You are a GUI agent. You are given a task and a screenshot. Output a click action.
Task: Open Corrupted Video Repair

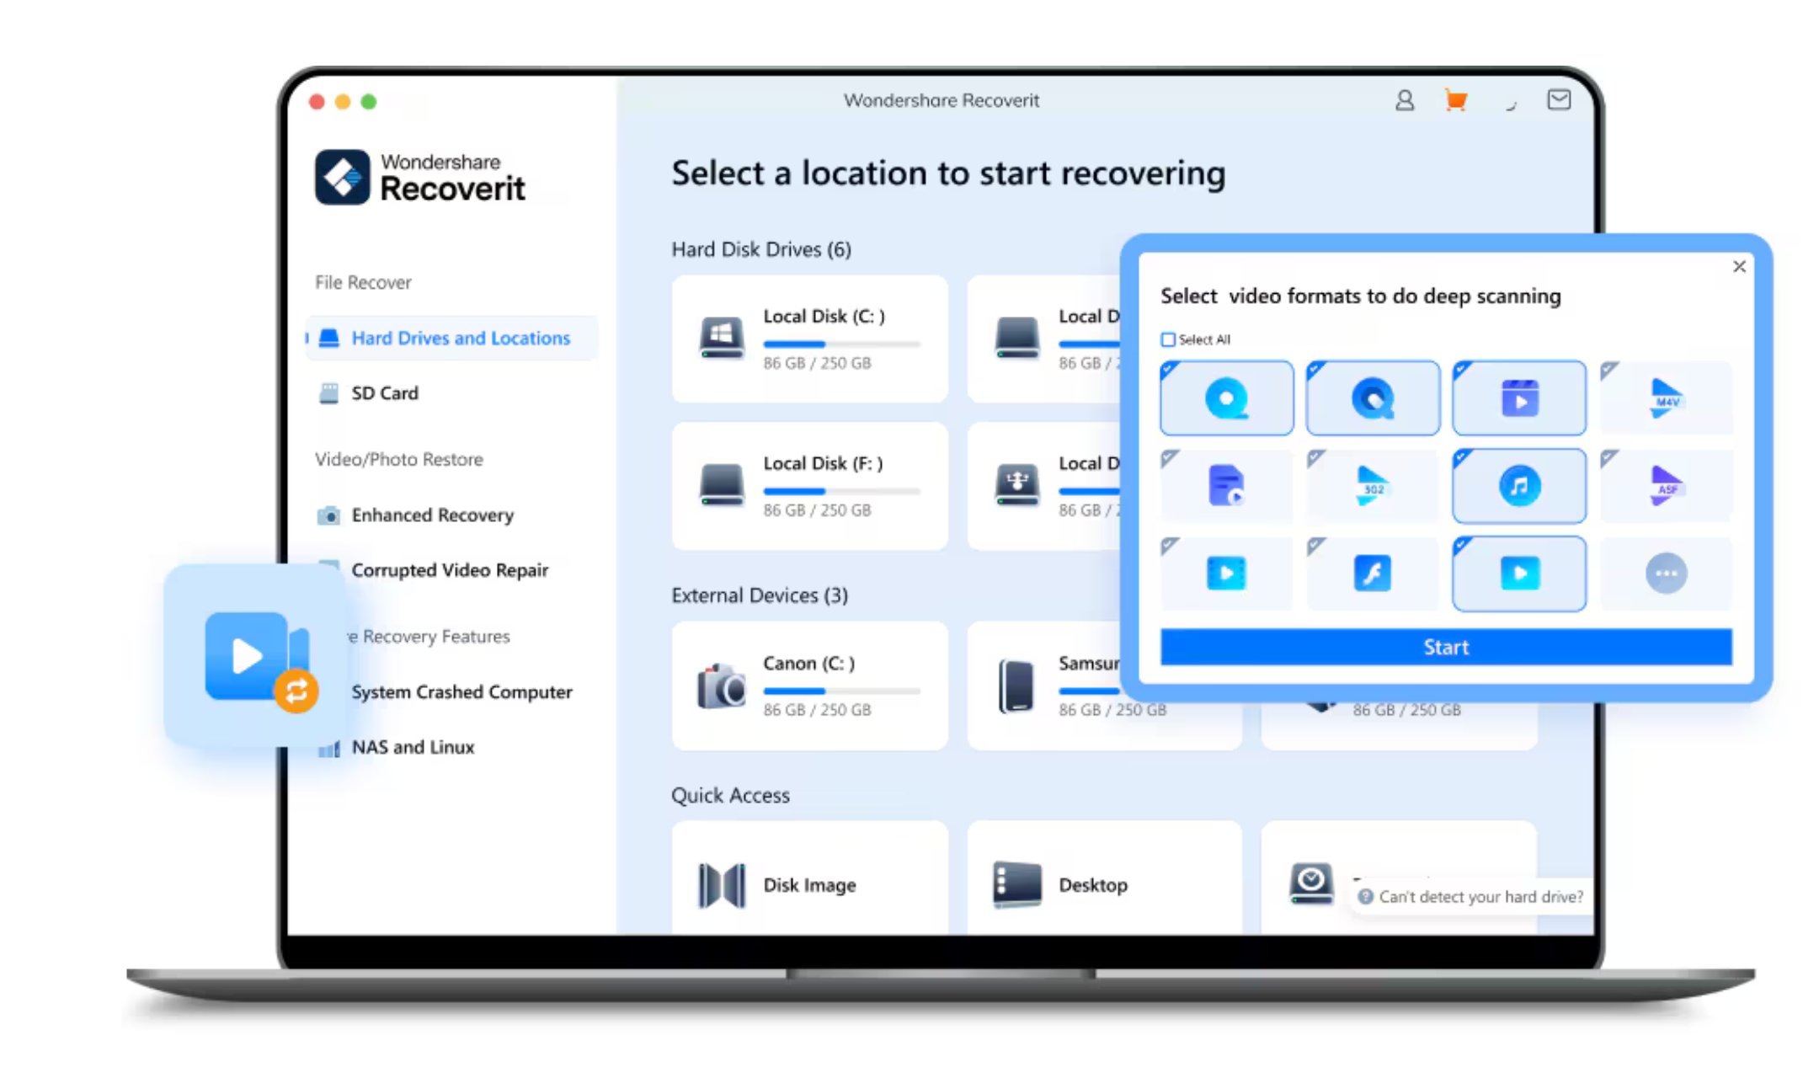point(450,570)
